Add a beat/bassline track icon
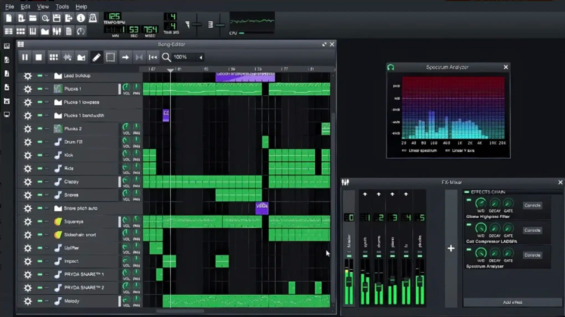Viewport: 565px width, 317px height. pos(54,57)
